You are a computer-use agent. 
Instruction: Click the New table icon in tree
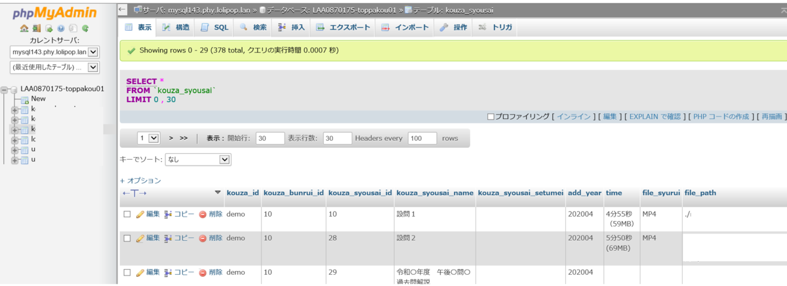click(25, 99)
